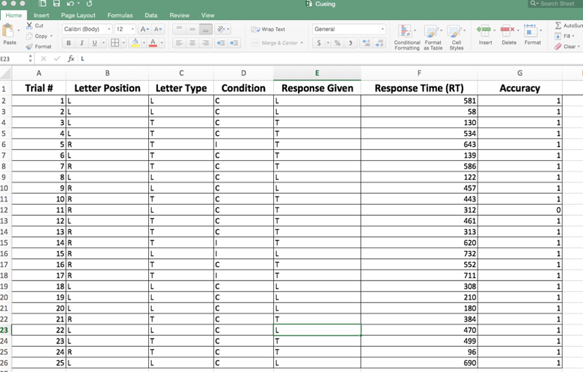Click the AutoSum sigma icon

(558, 25)
